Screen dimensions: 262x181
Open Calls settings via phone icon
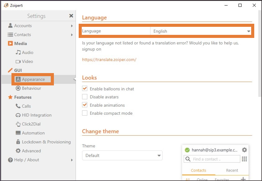pyautogui.click(x=18, y=106)
